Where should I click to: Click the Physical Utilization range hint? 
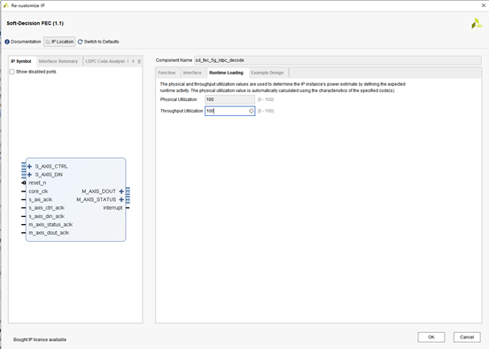266,99
